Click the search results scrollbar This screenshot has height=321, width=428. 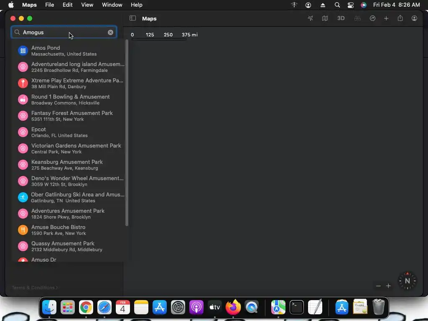(127, 132)
